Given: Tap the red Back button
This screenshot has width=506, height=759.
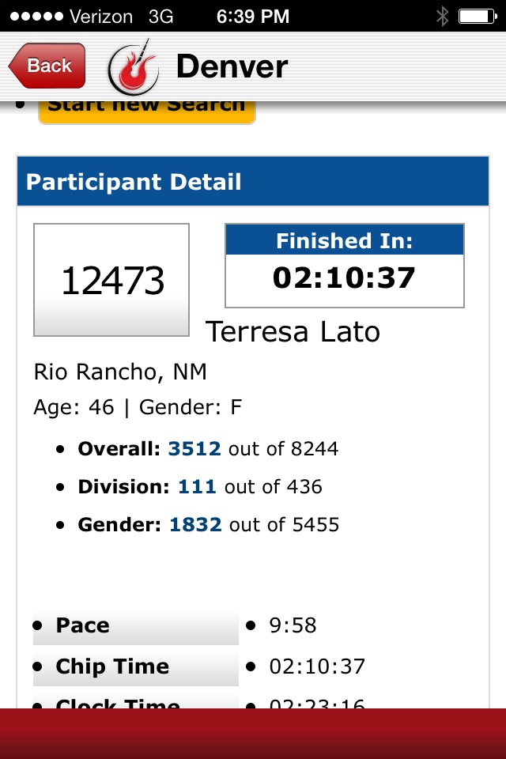Looking at the screenshot, I should pyautogui.click(x=47, y=66).
